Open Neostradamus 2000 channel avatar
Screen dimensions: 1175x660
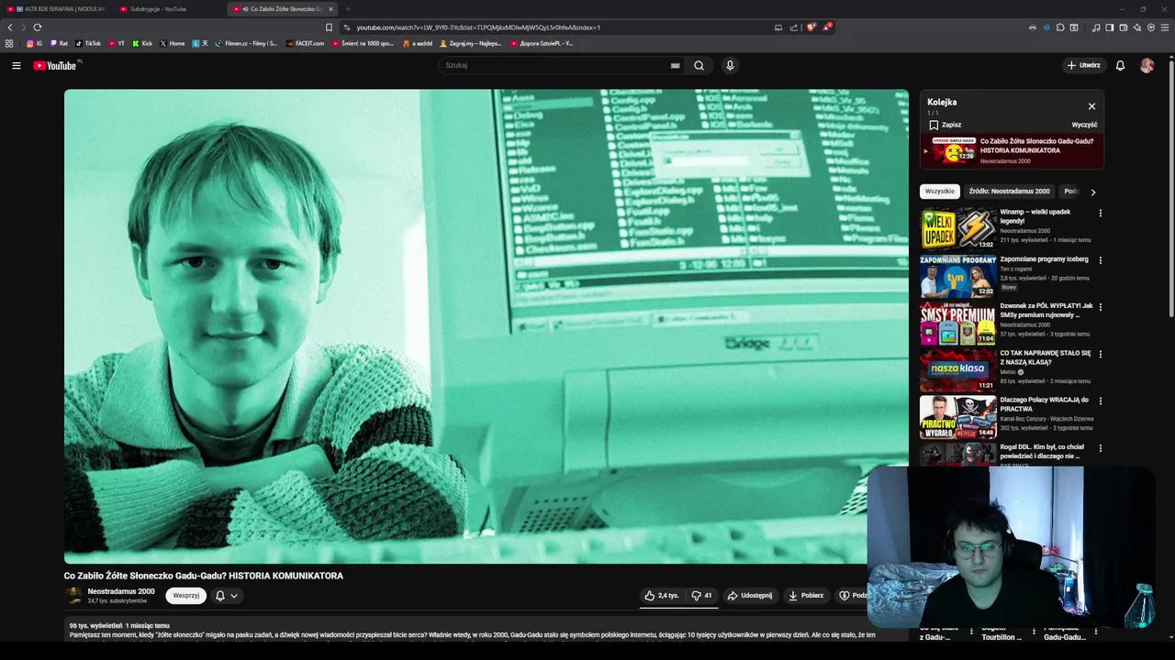[x=73, y=595]
